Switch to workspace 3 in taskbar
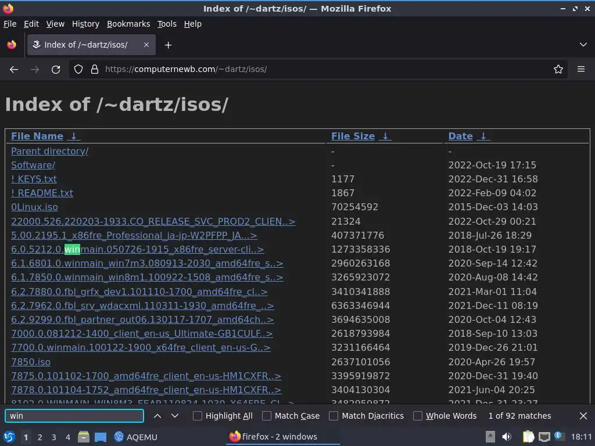 click(53, 437)
